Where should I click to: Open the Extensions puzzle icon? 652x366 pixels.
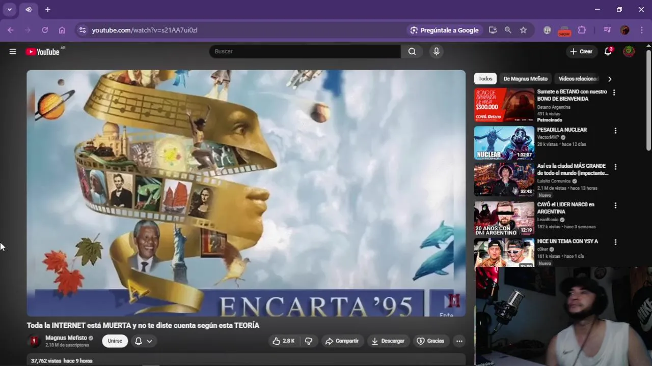coord(582,30)
